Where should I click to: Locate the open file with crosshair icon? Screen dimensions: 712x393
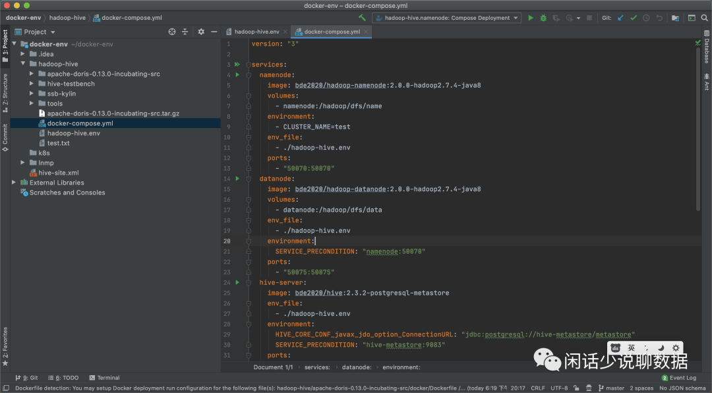pos(172,32)
